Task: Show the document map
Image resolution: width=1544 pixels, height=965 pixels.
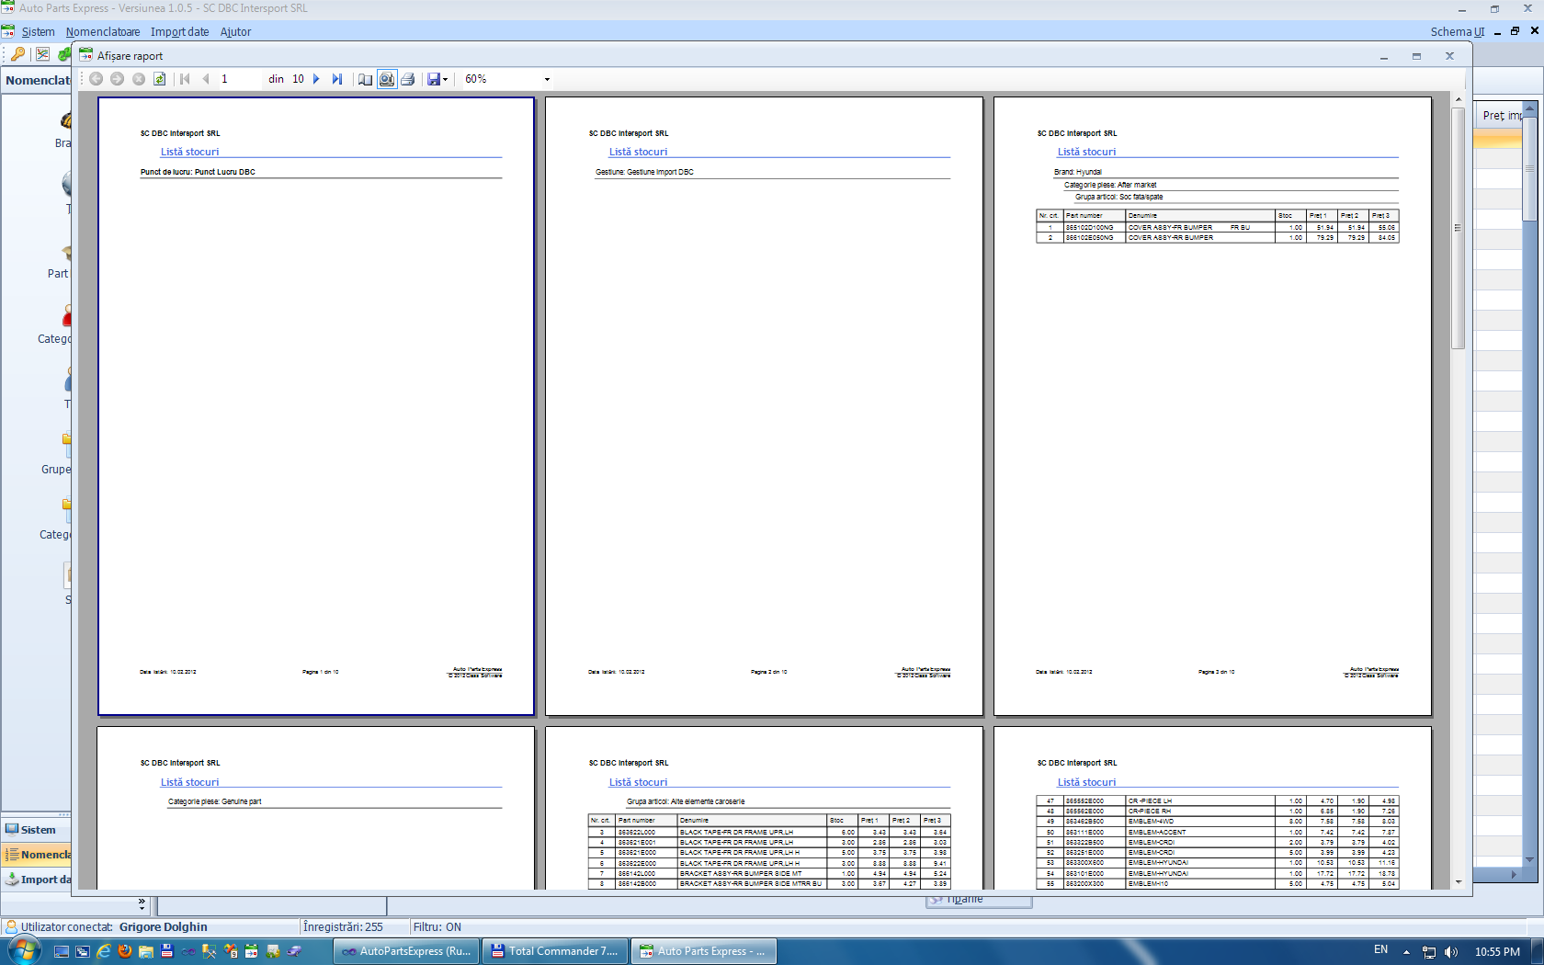Action: point(365,79)
